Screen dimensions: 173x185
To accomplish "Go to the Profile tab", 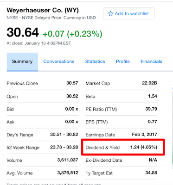I will point(123,62).
